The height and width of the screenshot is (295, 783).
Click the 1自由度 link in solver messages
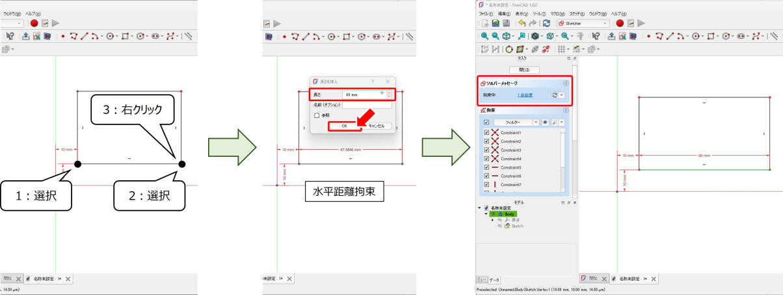click(525, 95)
